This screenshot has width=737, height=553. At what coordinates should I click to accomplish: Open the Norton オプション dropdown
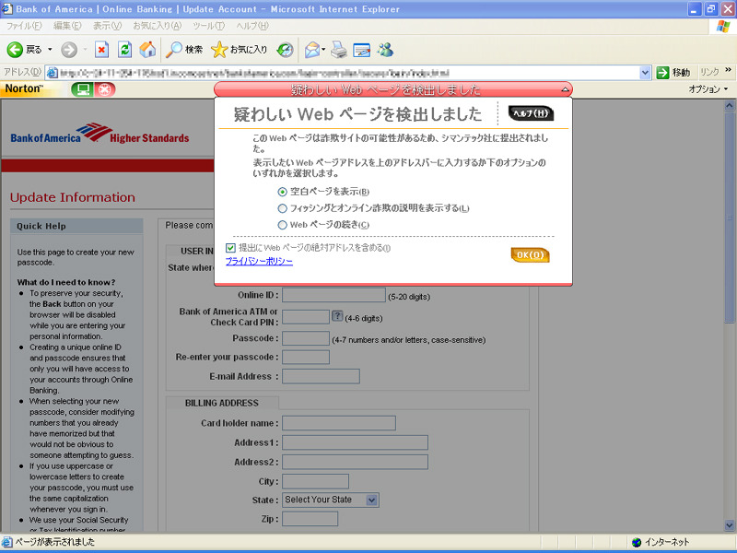click(x=708, y=88)
